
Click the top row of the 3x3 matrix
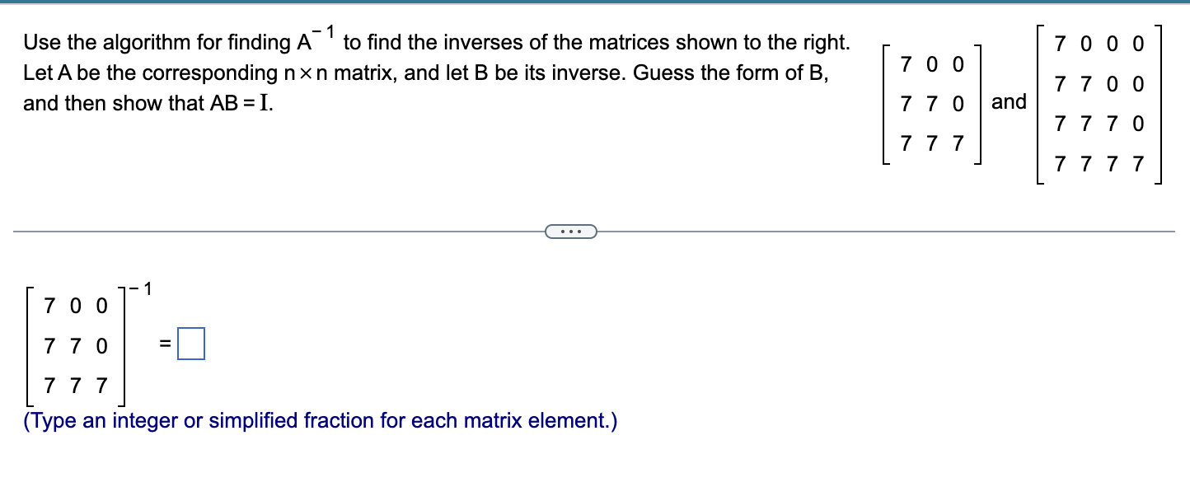click(x=931, y=63)
